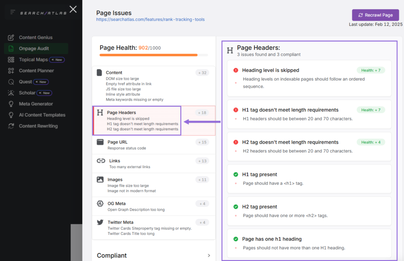404x261 pixels.
Task: Select Onpage Audit menu item
Action: (x=36, y=49)
